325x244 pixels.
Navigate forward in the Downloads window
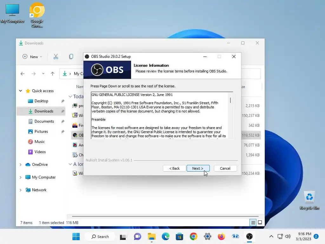pos(34,74)
